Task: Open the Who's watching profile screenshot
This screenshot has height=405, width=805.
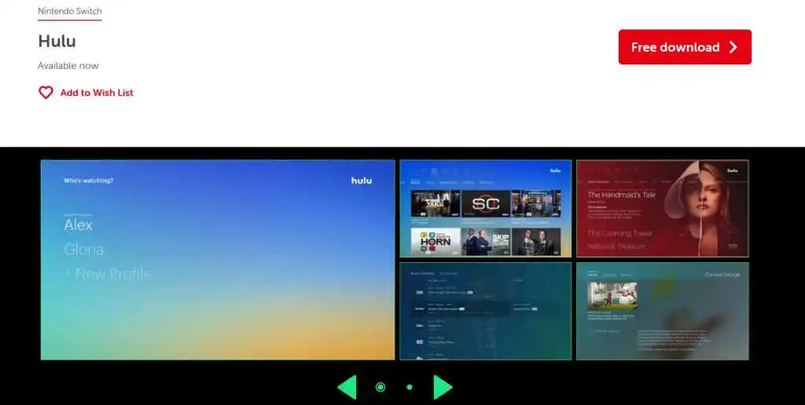Action: click(218, 260)
